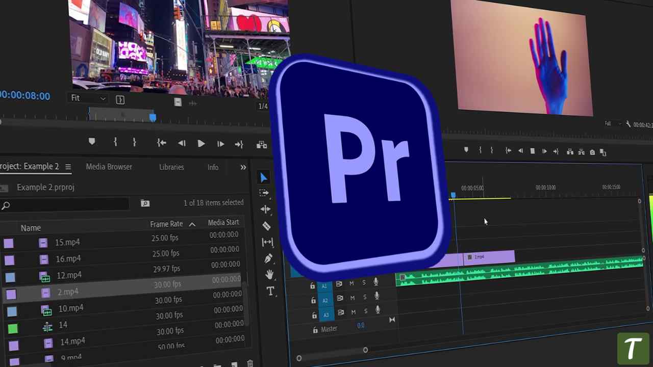Click Media Start column header
Image resolution: width=653 pixels, height=367 pixels.
click(223, 222)
